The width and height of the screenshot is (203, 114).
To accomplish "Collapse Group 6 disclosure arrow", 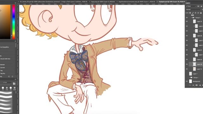I will [x=191, y=18].
